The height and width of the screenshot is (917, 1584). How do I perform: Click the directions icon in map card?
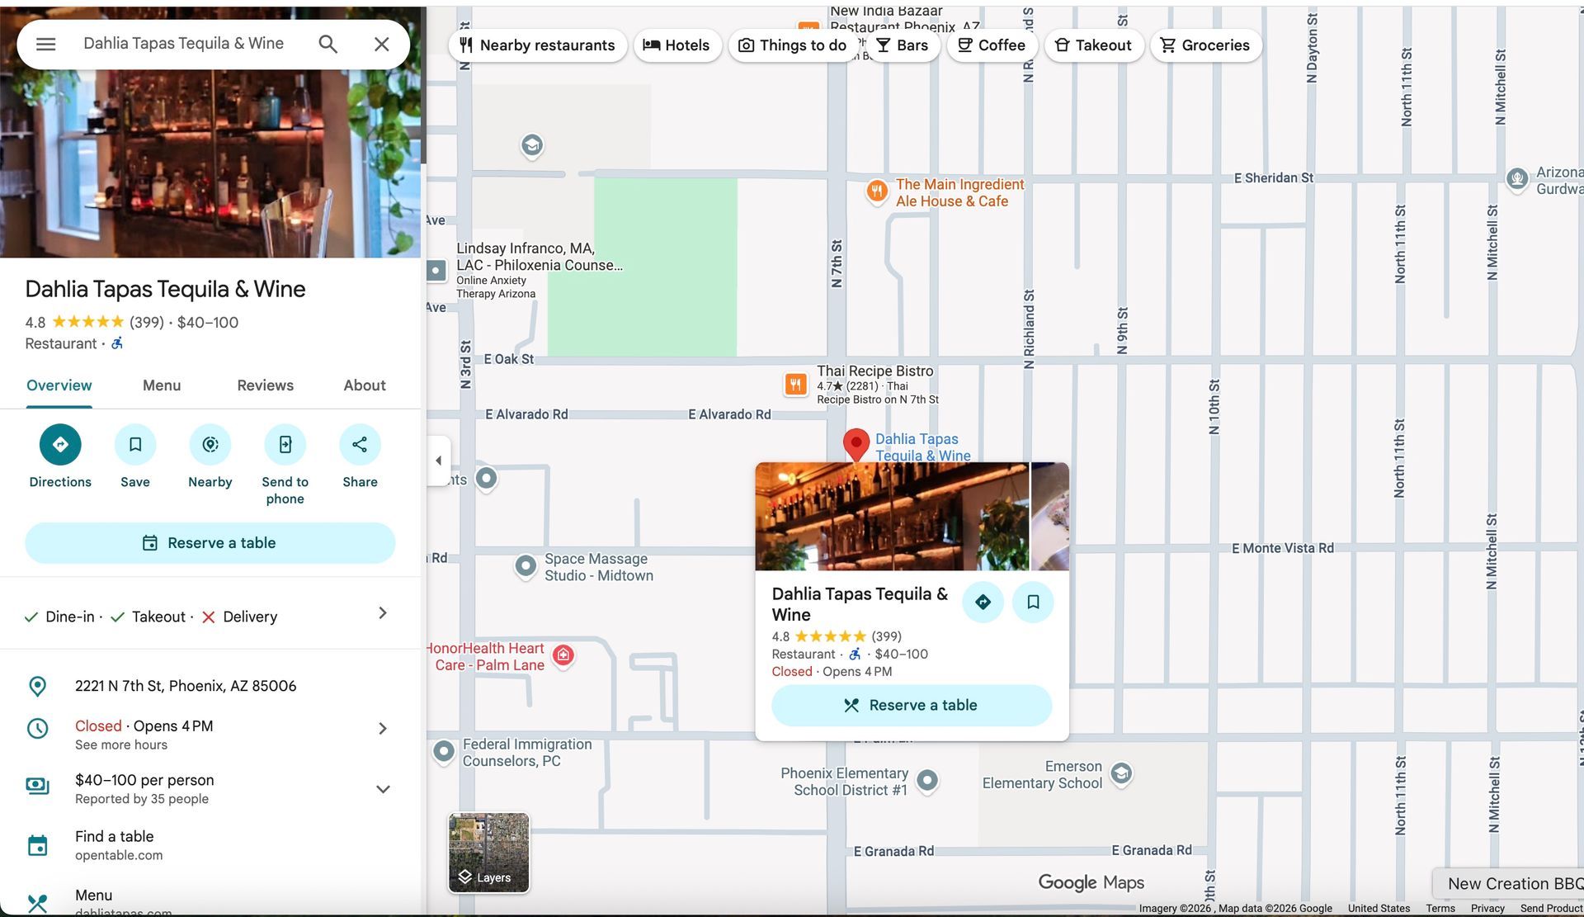tap(983, 602)
